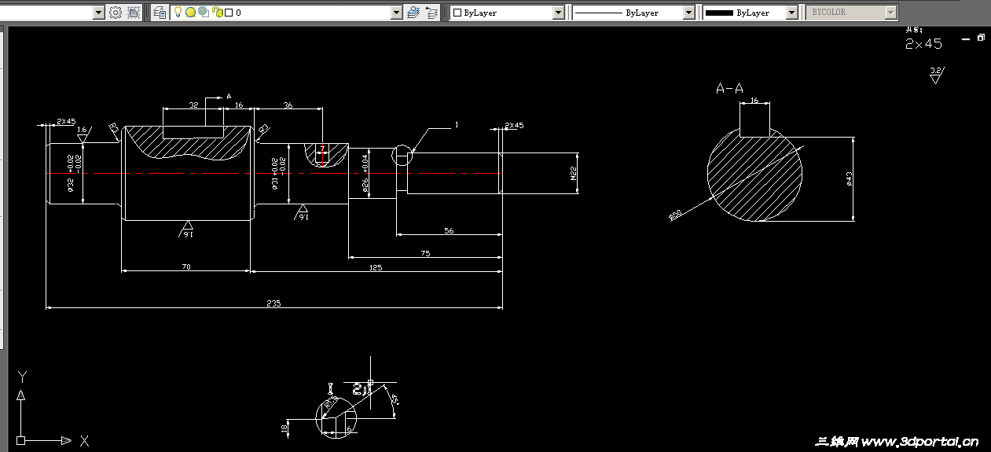The width and height of the screenshot is (991, 452).
Task: Open the Workspace Settings gear icon
Action: point(116,13)
